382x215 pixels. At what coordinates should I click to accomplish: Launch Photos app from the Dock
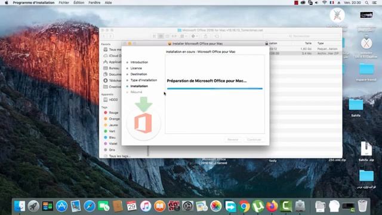click(216, 206)
